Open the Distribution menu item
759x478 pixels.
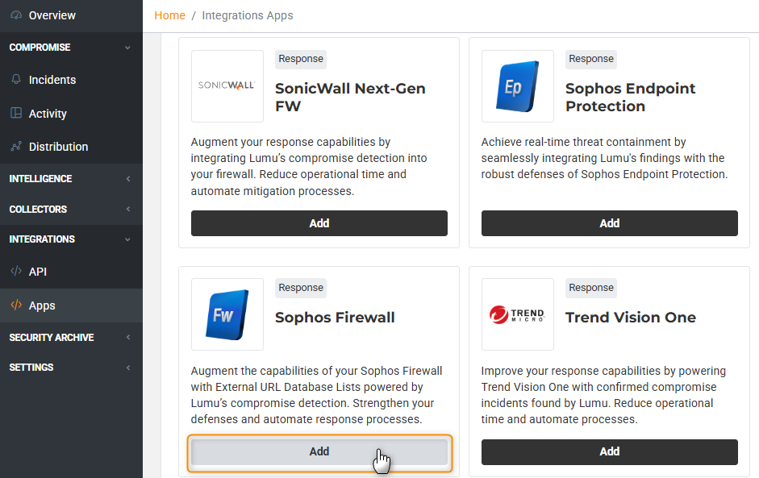point(58,147)
